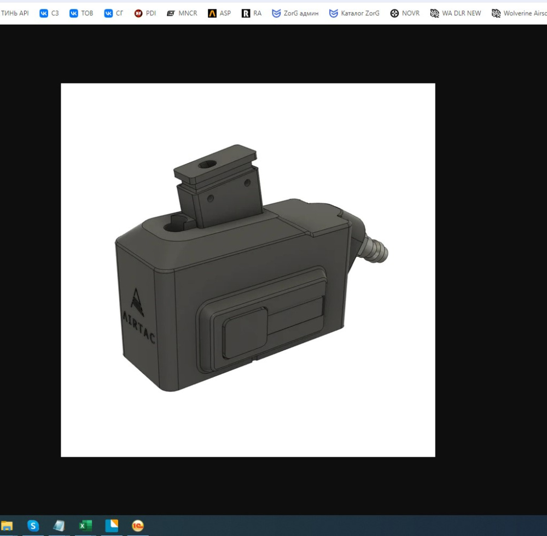Open the blue and orange page app in taskbar
This screenshot has width=547, height=536.
pos(112,526)
